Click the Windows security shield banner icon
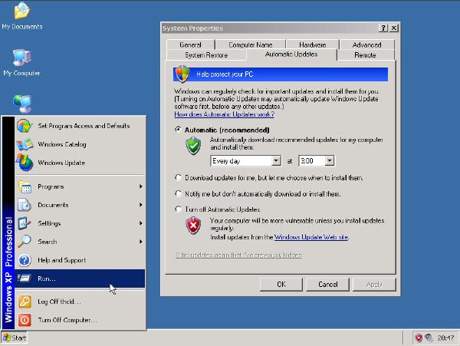Image resolution: width=460 pixels, height=346 pixels. tap(182, 74)
